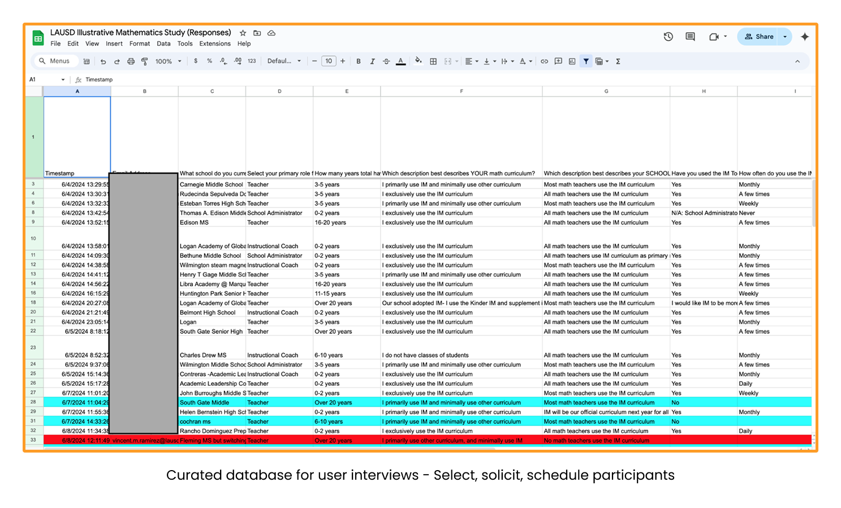This screenshot has height=508, width=841.
Task: Open the Tools menu
Action: pyautogui.click(x=185, y=44)
